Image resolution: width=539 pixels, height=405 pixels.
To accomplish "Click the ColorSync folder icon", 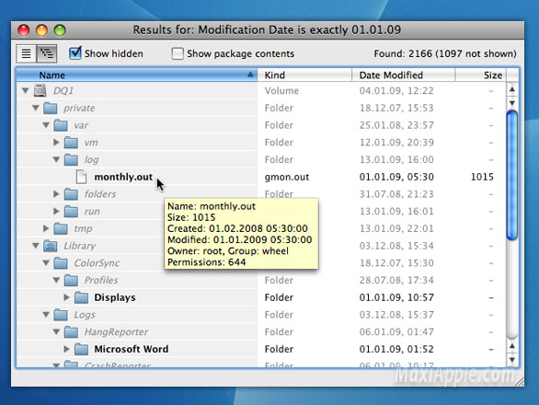I will (61, 263).
